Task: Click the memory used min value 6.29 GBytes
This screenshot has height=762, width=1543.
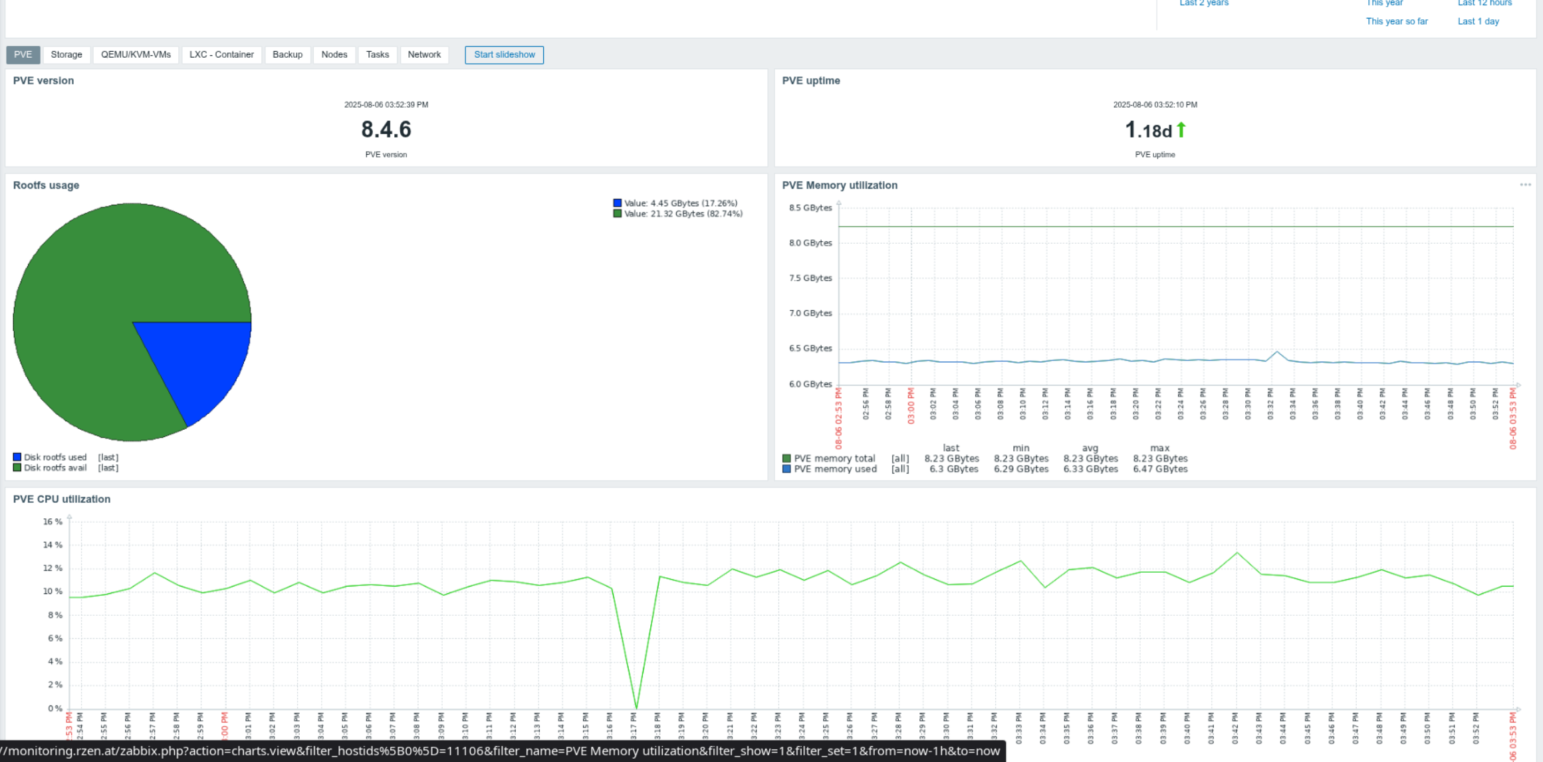Action: [x=1021, y=469]
